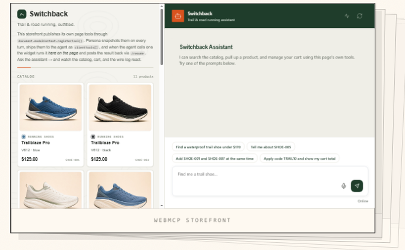Screen dimensions: 405x250
Task: Open the blue shoe image in second row
Action: [120, 190]
